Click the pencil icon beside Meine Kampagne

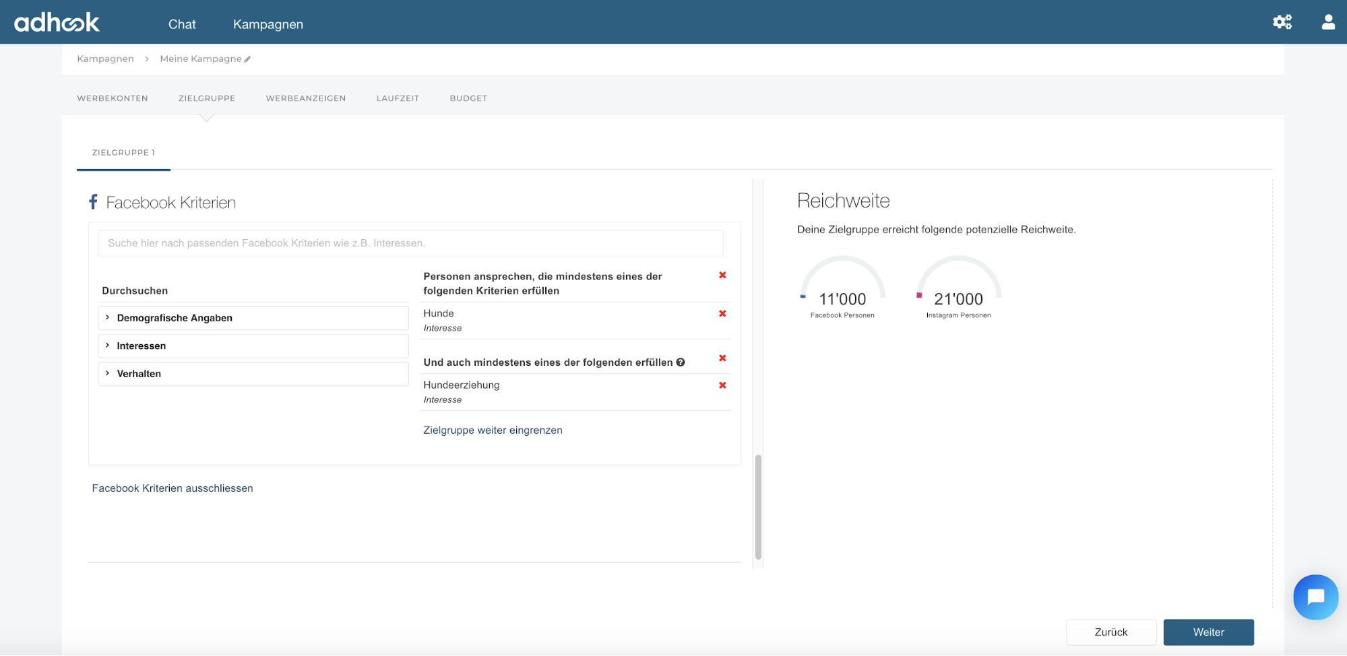coord(248,59)
